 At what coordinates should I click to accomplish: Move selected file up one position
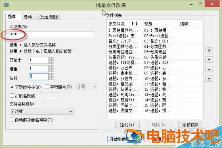tap(209, 59)
